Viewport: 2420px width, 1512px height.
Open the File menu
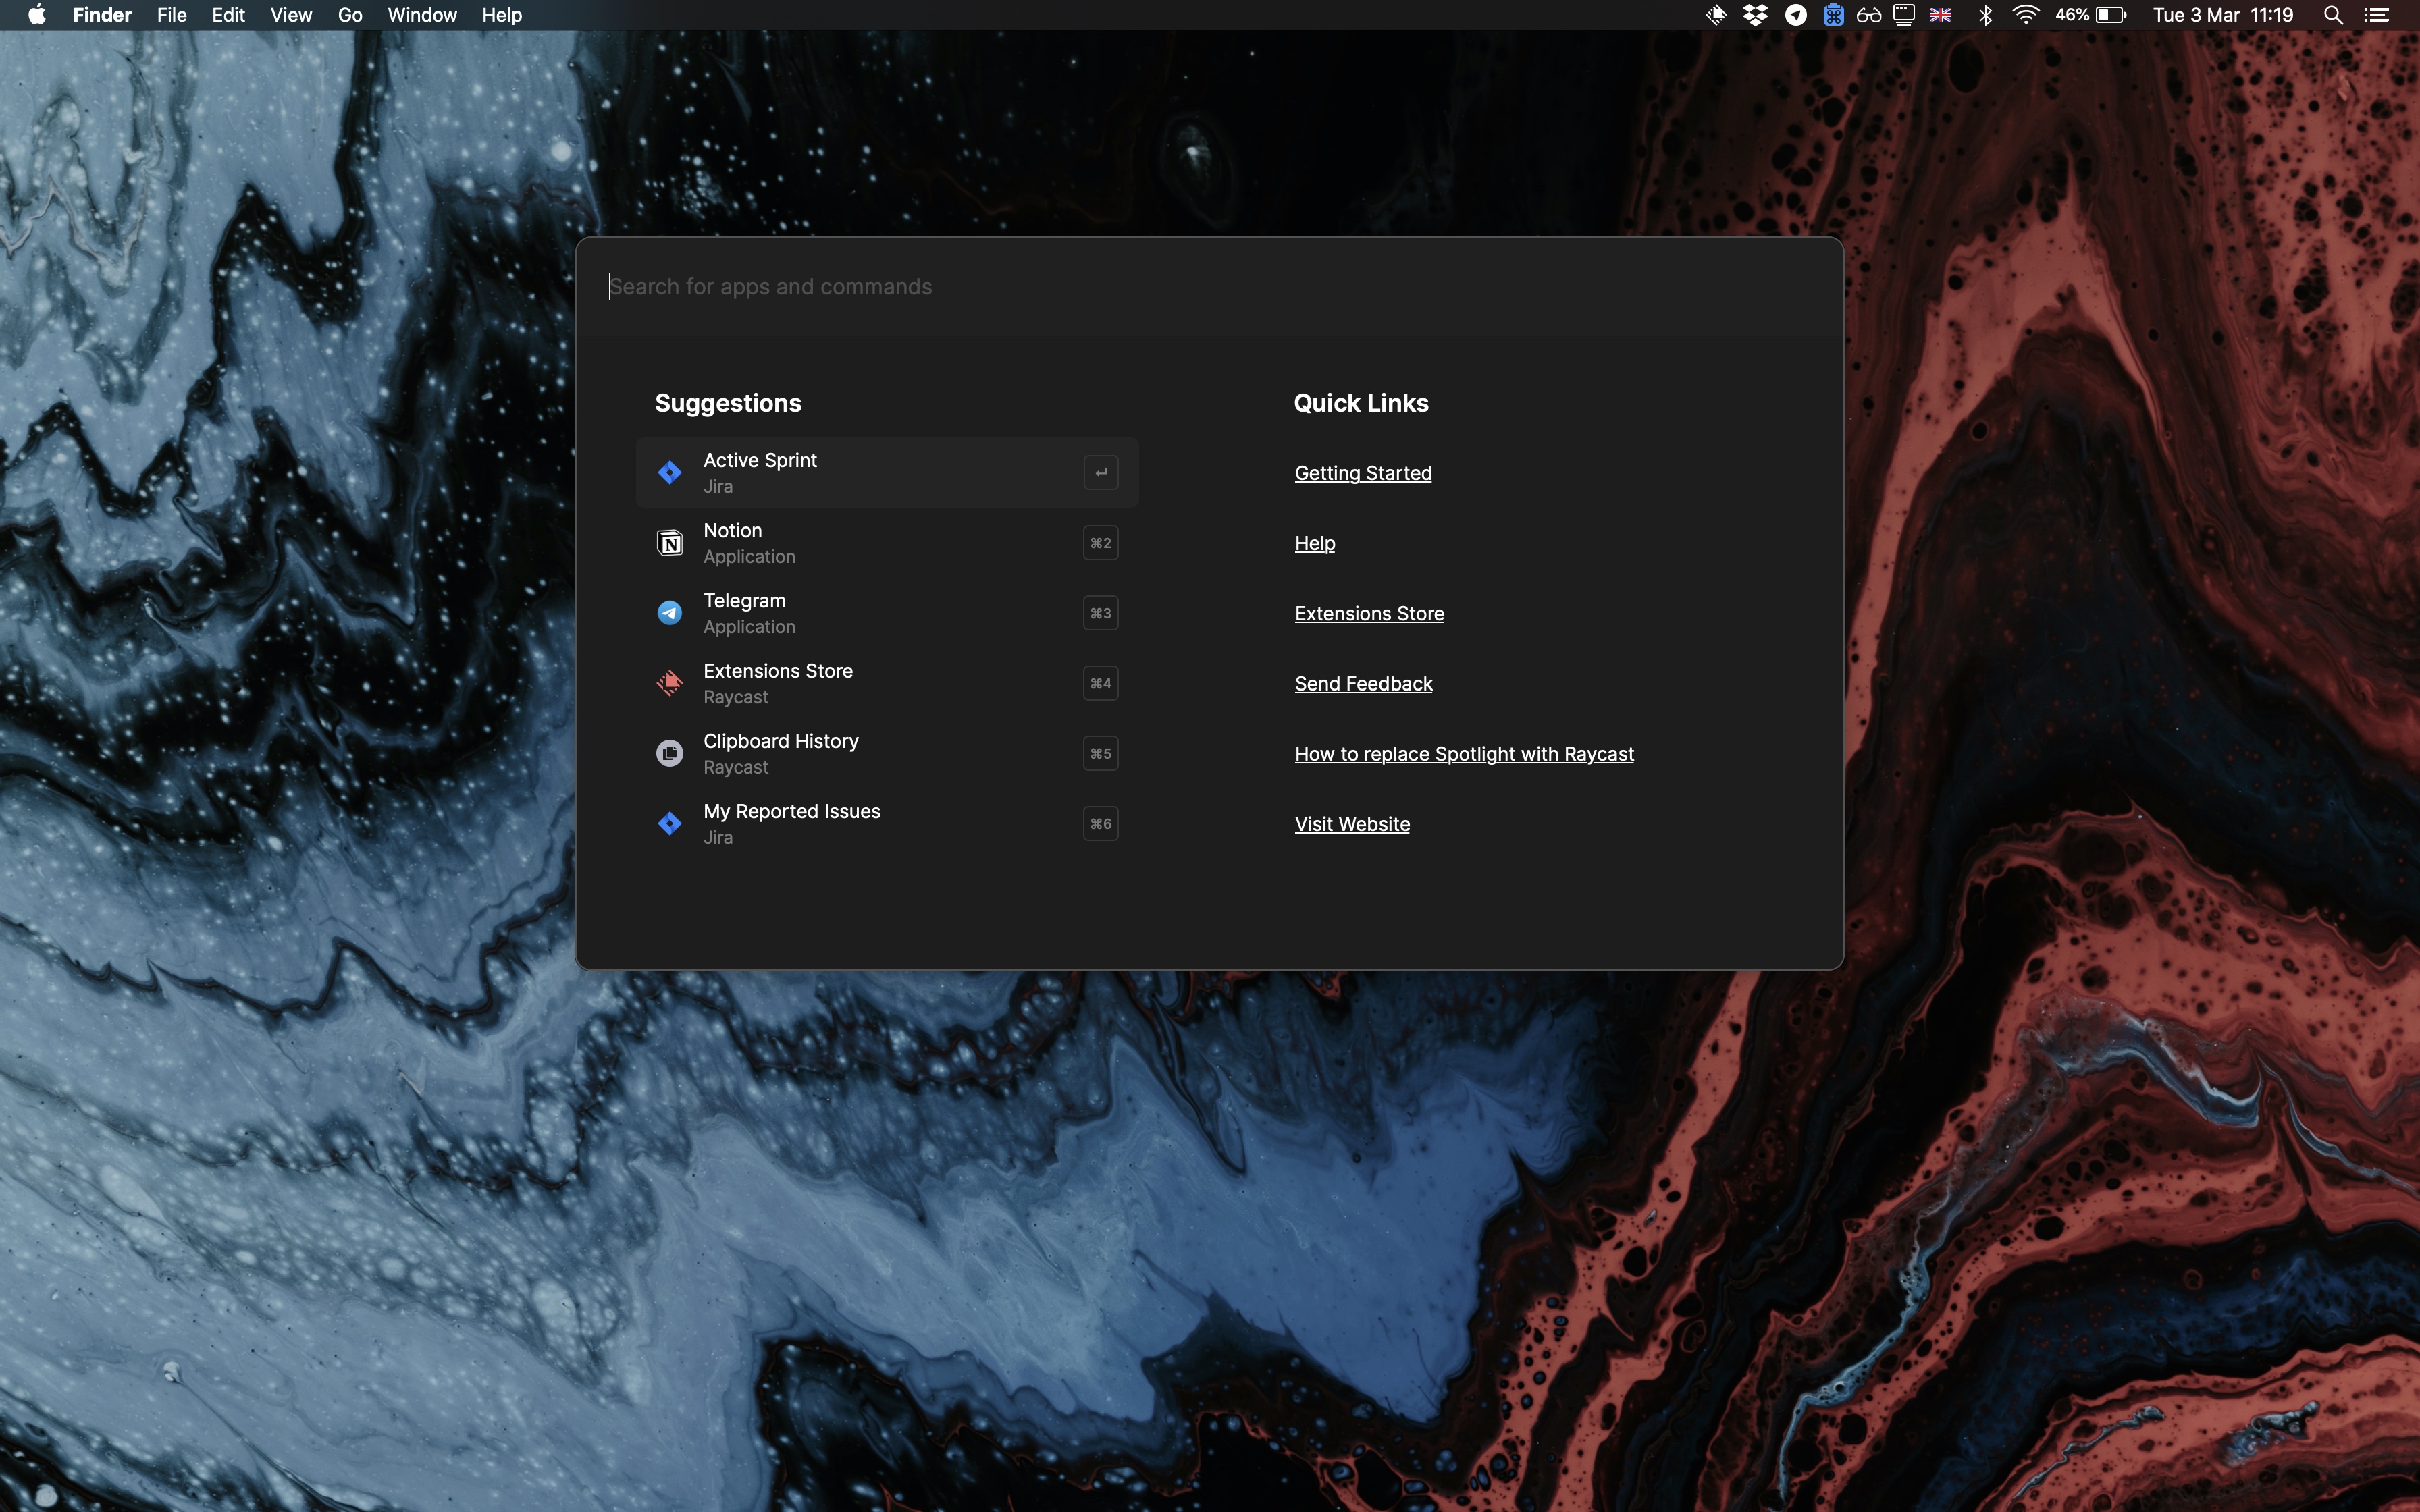point(172,15)
